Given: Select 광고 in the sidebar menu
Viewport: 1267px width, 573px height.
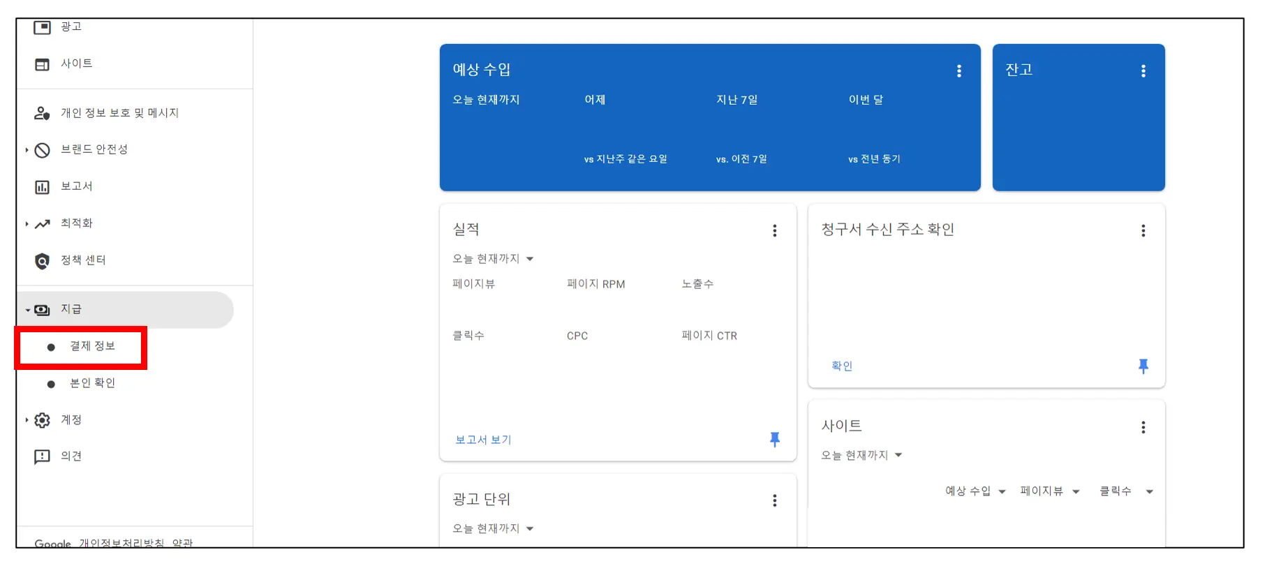Looking at the screenshot, I should (71, 27).
